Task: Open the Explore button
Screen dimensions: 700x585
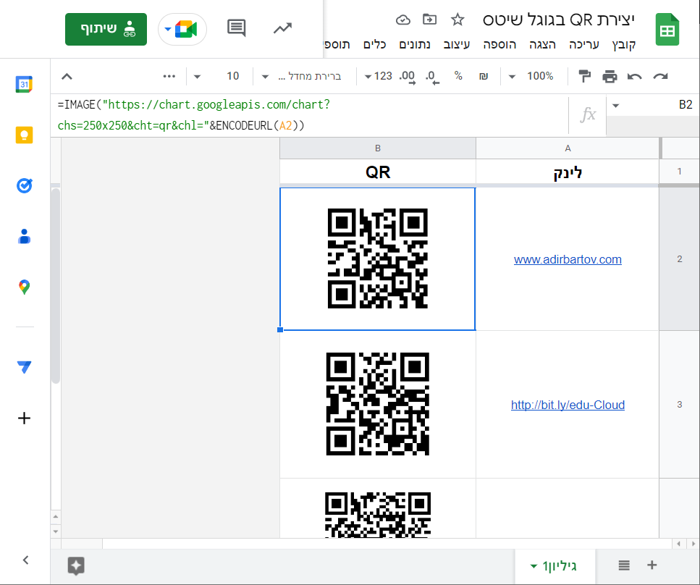Action: click(x=76, y=565)
